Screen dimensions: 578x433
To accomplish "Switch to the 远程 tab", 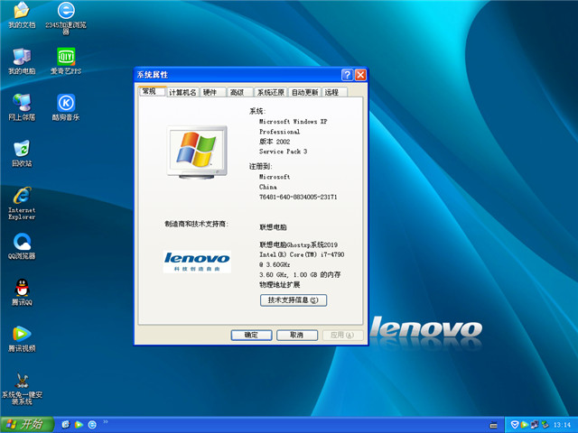I will (335, 92).
